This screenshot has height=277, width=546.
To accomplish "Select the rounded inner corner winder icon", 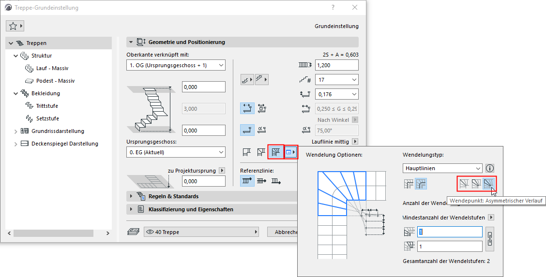I will 421,184.
